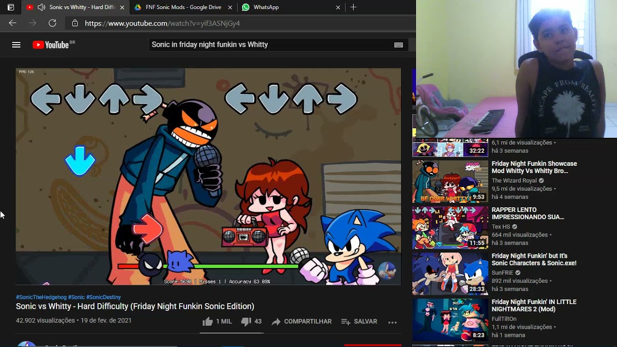
Task: Open Friday Night Funkin Showcase Mod Whitty title
Action: 534,167
